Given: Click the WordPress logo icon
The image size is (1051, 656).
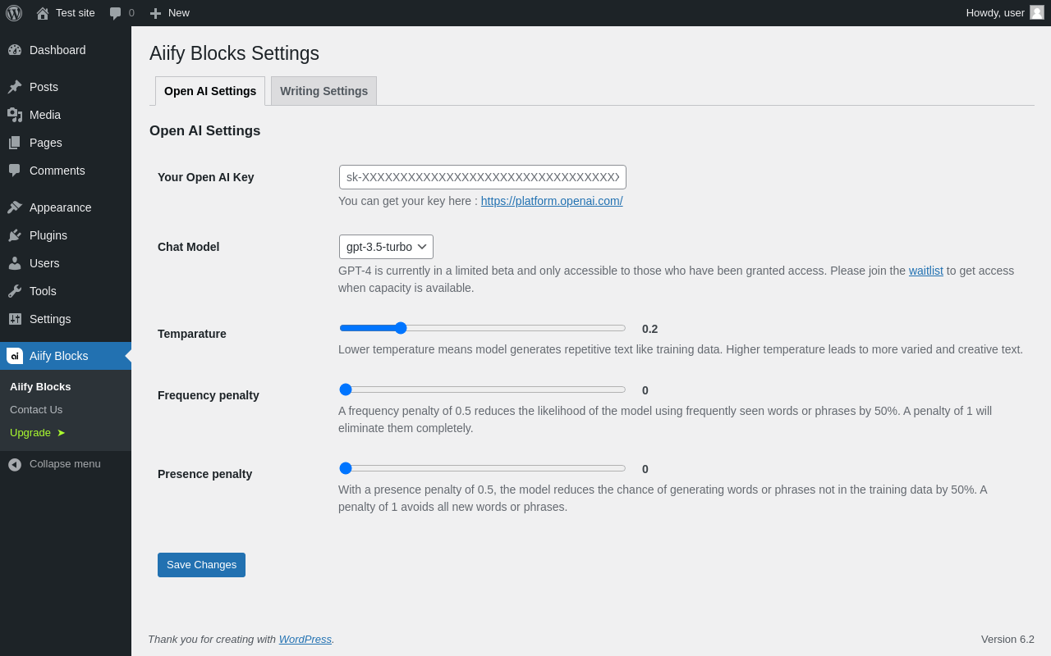Looking at the screenshot, I should point(14,13).
